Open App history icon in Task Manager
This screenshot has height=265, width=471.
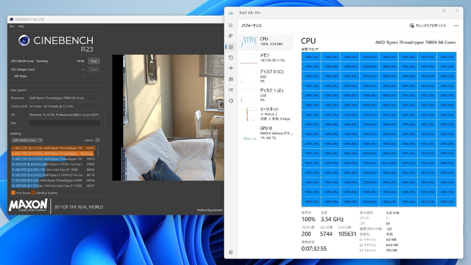[231, 58]
